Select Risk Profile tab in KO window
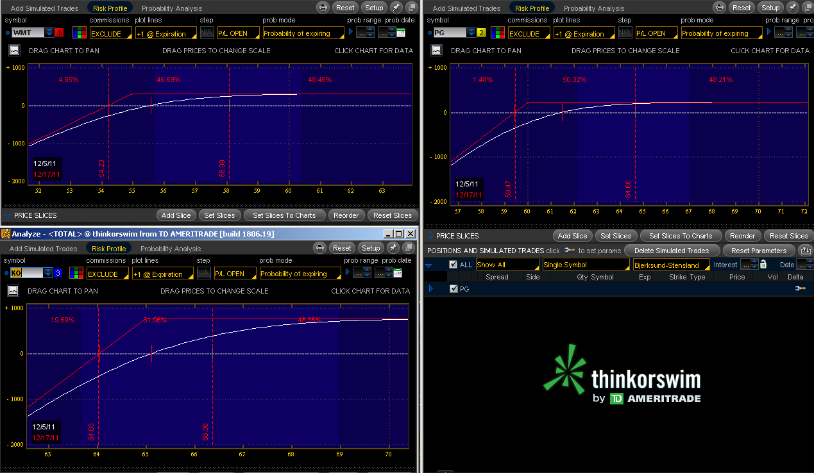Viewport: 814px width, 473px height. click(x=108, y=249)
